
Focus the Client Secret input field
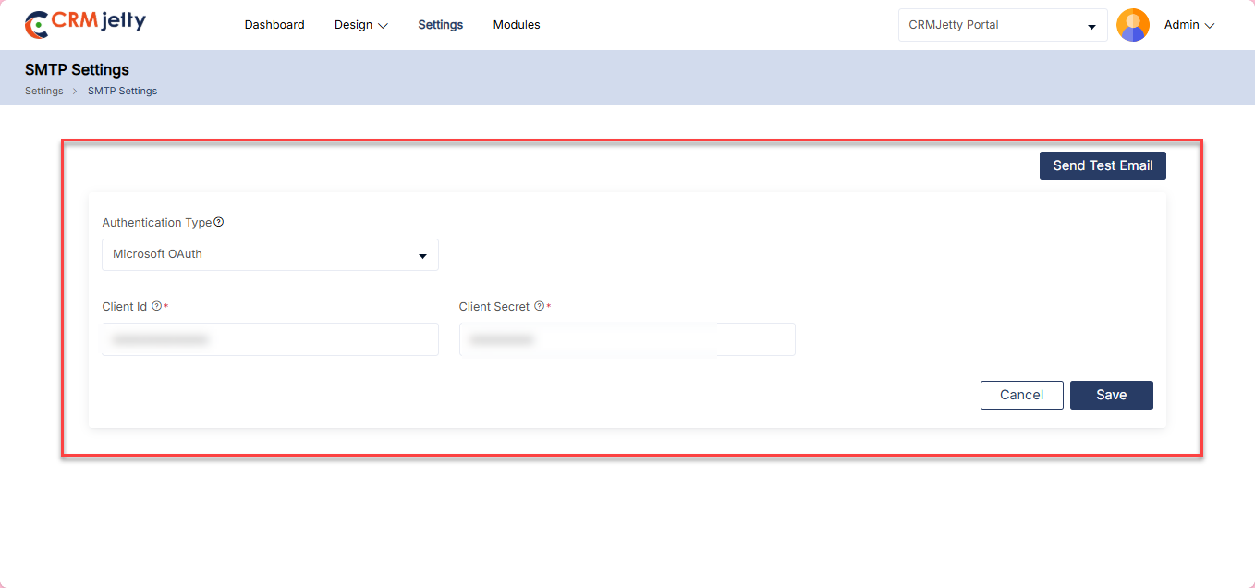pos(627,339)
